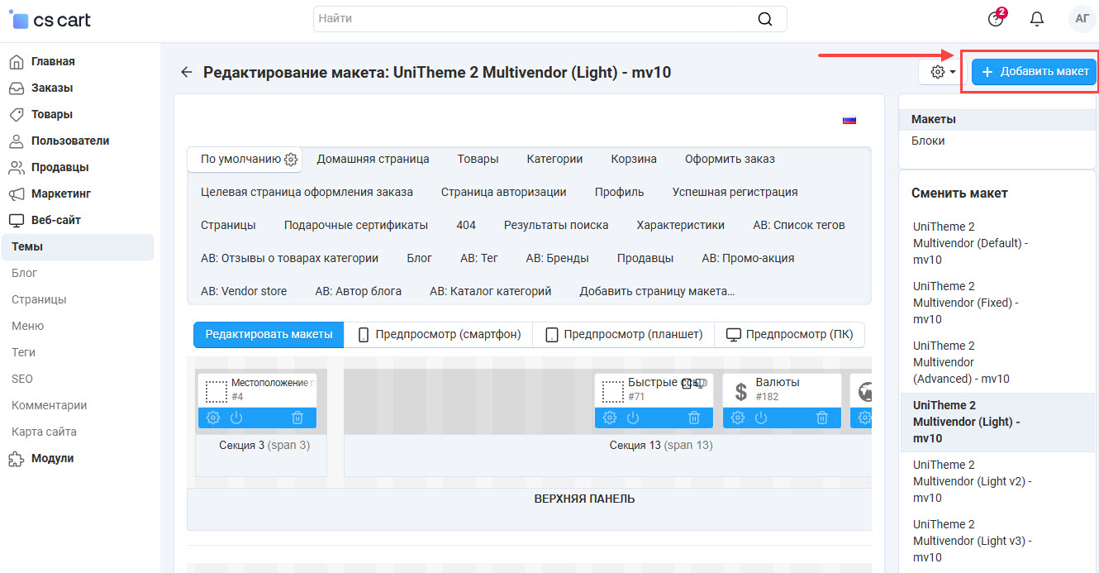
Task: Click the Добавить макет button
Action: [x=1034, y=72]
